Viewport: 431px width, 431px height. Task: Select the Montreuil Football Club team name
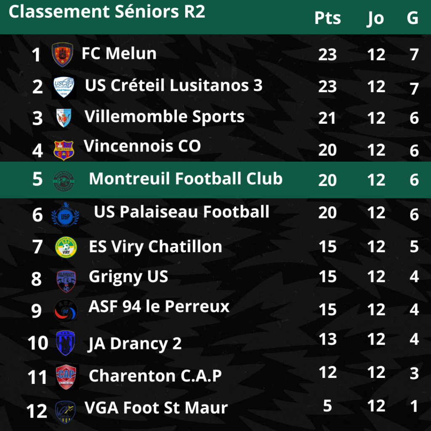pos(186,178)
